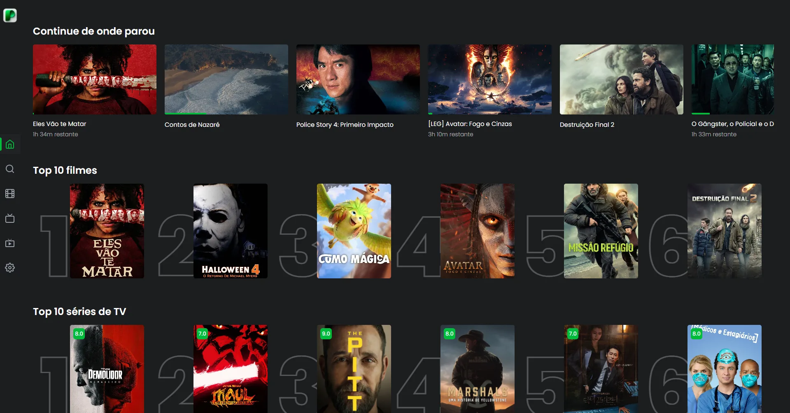Resume Eles Vão te Matar landscape thumbnail in Continue row
This screenshot has height=413, width=790.
pos(95,79)
